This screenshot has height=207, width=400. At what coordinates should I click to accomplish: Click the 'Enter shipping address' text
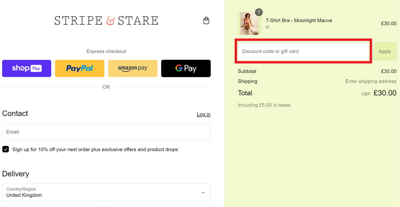tap(371, 81)
